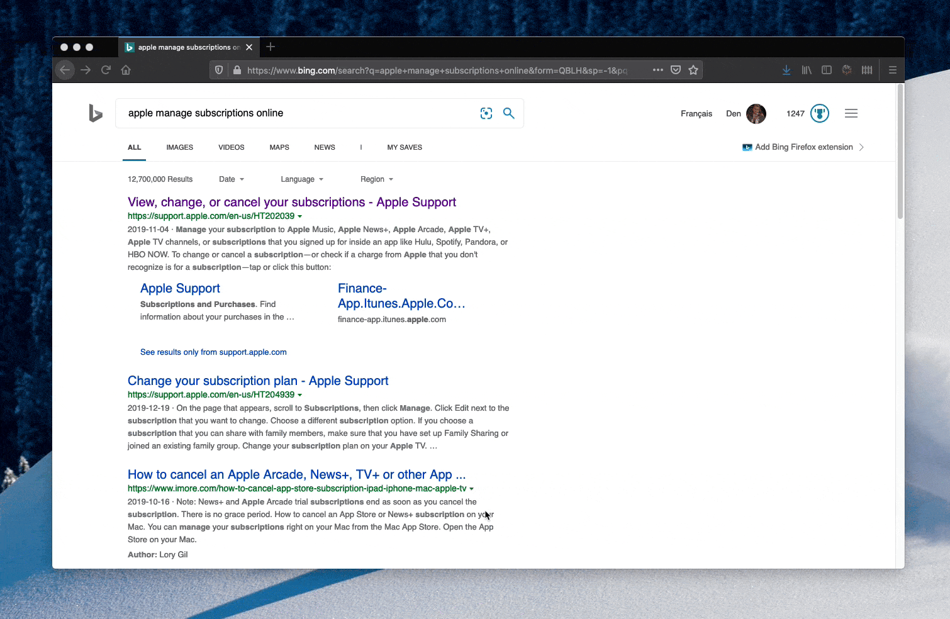Click the 12,700,000 Results count text

[160, 179]
